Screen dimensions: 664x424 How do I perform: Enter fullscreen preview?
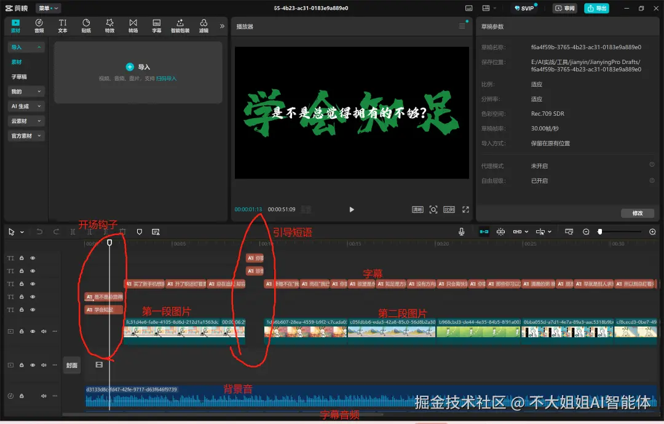click(x=465, y=209)
